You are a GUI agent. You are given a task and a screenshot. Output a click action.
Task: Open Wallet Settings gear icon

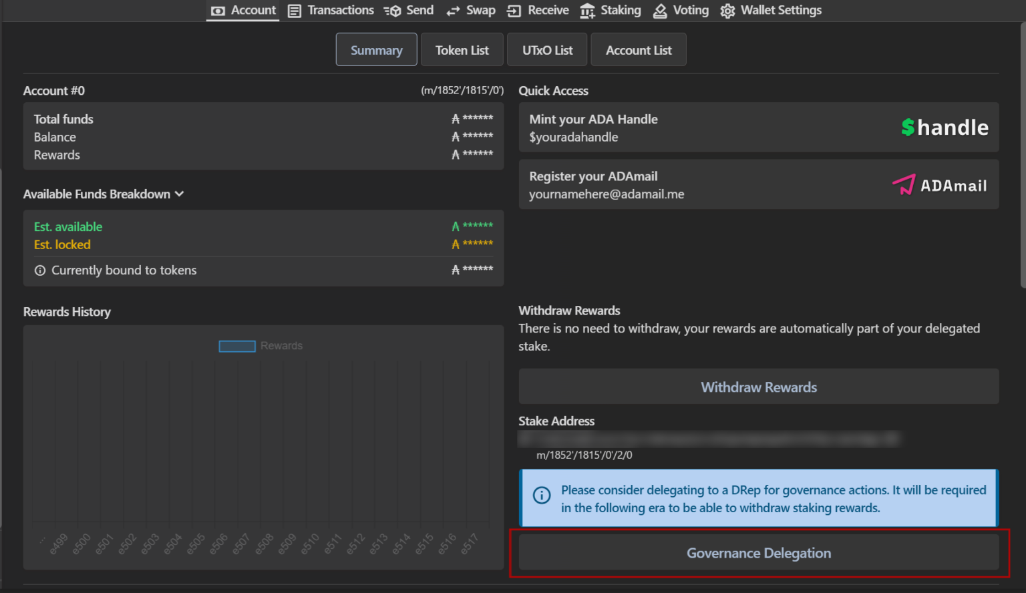(727, 11)
